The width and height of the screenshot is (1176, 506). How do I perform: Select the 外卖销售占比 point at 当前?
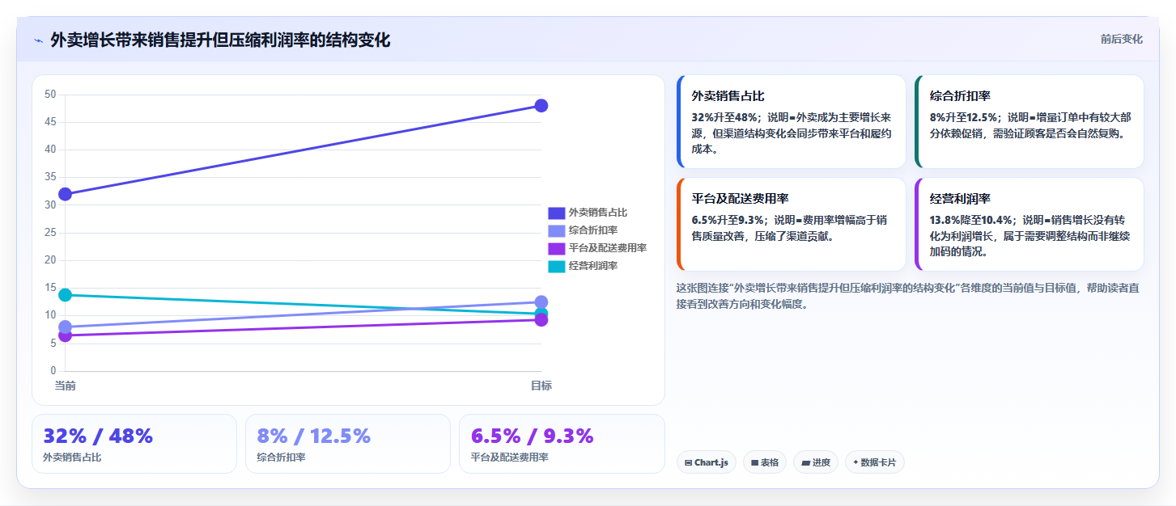click(x=65, y=194)
